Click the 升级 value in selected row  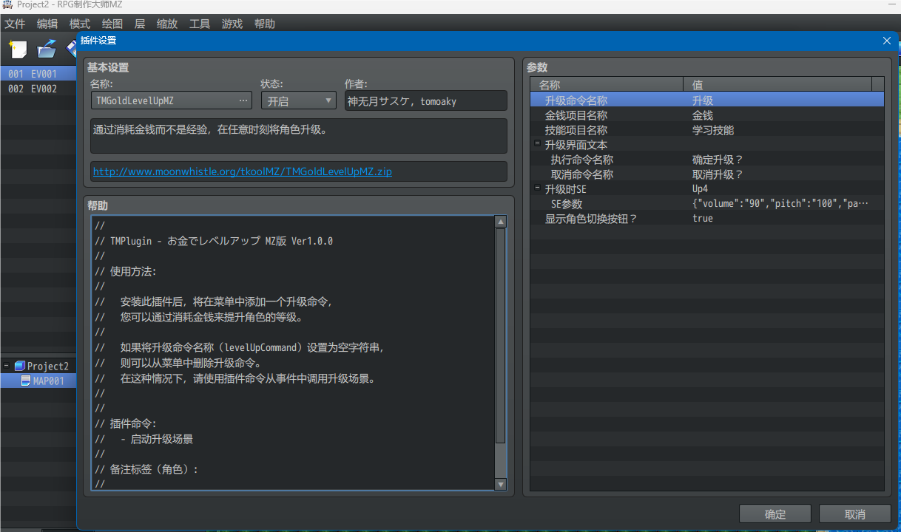click(703, 100)
